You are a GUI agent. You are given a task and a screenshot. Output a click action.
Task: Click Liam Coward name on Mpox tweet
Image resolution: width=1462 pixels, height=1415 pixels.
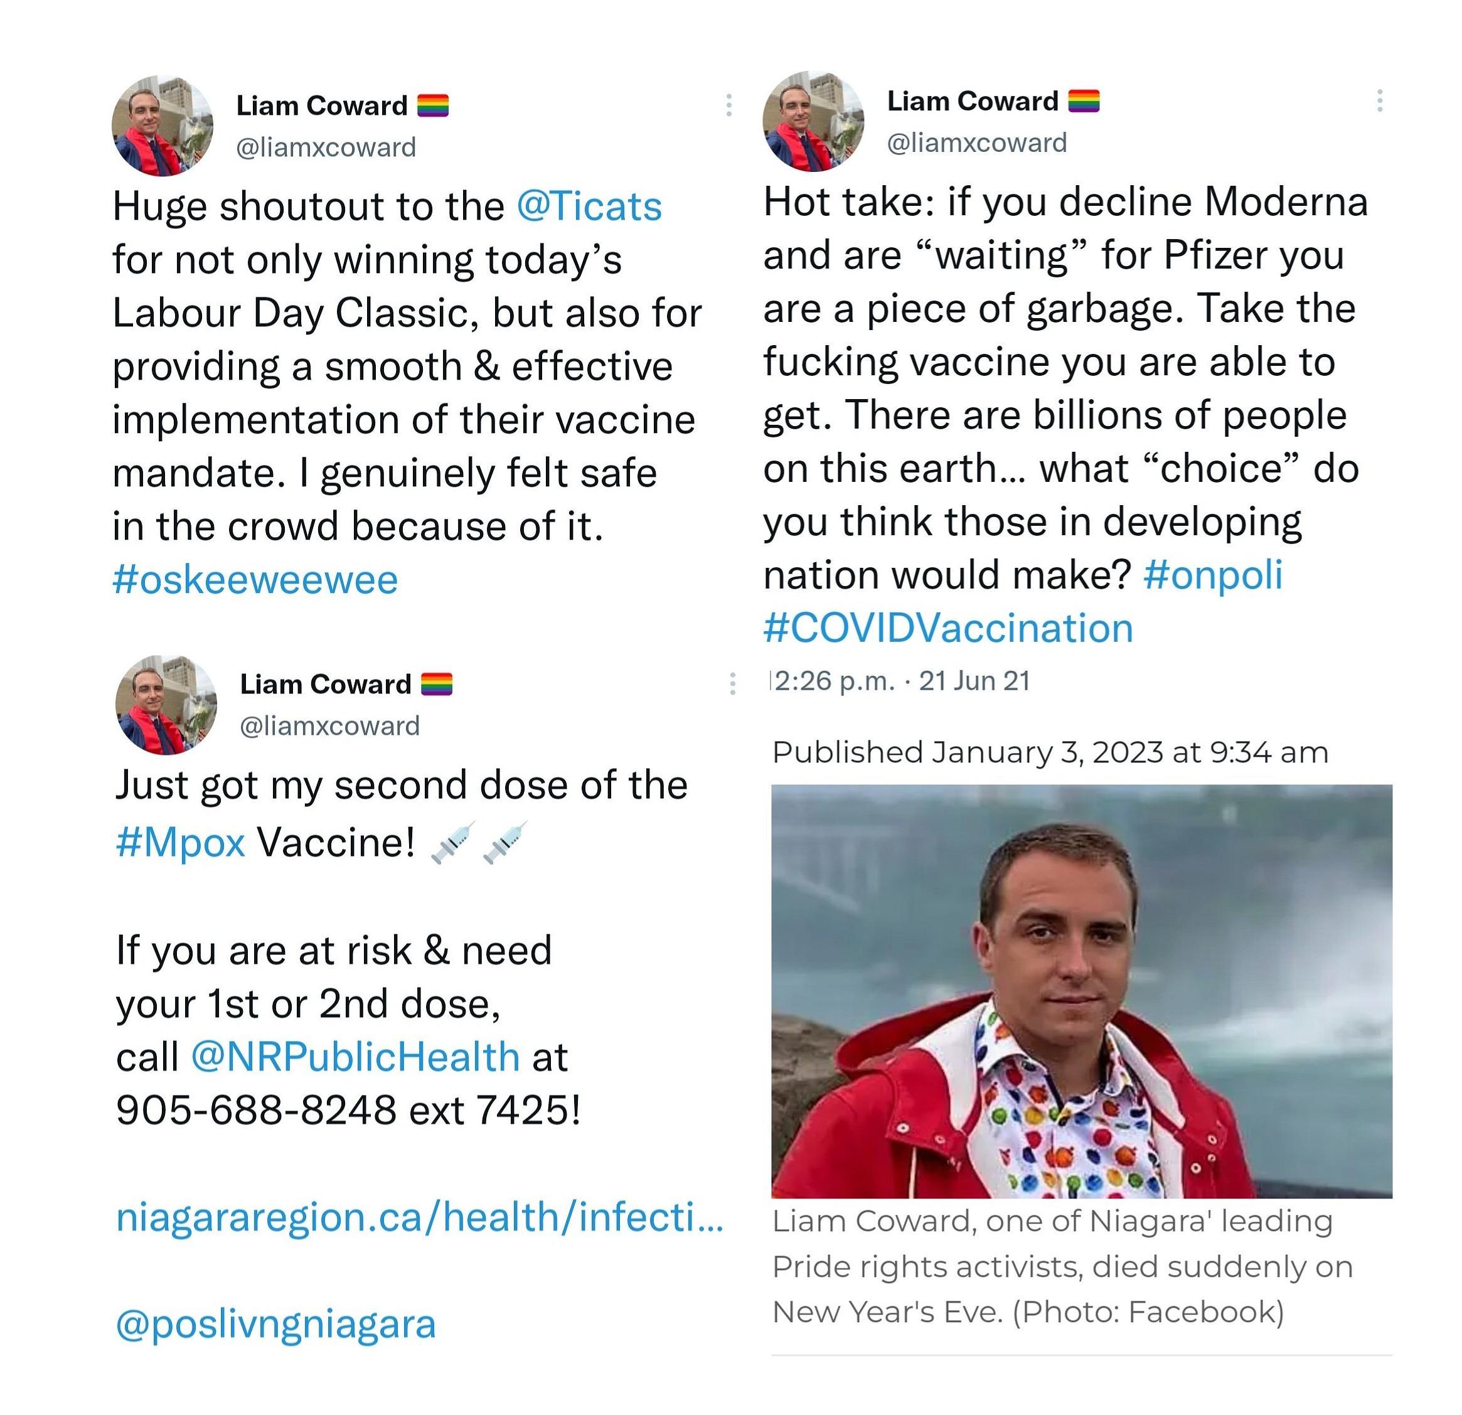(x=325, y=684)
